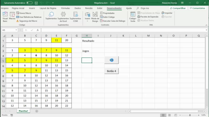
Task: Switch to Layout da Página tab
Action: coord(48,8)
